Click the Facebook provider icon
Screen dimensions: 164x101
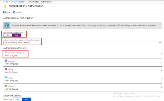click(6, 60)
